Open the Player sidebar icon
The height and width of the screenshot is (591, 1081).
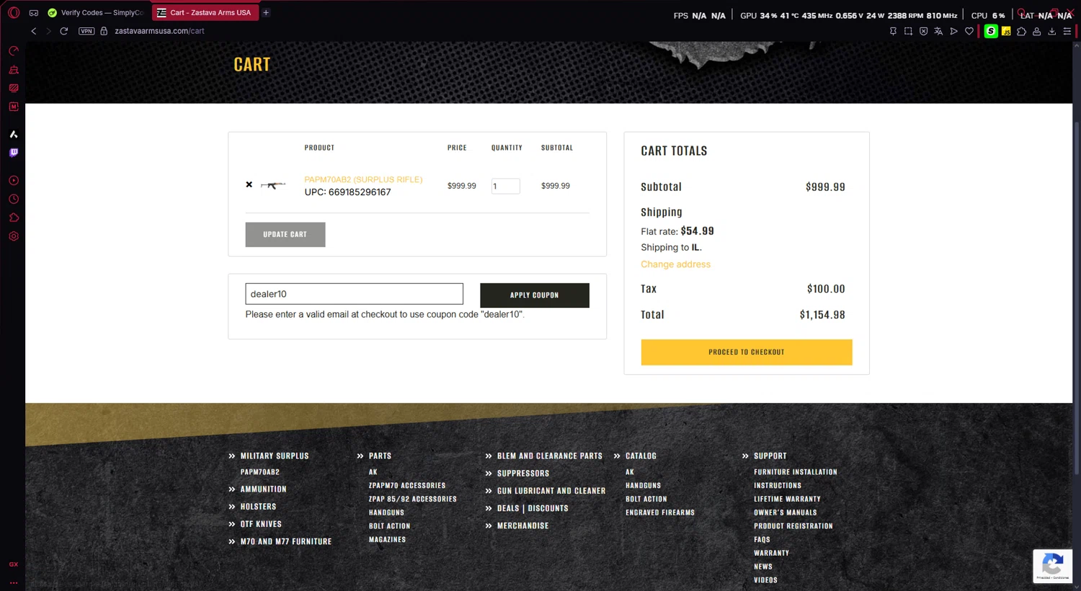tap(14, 180)
